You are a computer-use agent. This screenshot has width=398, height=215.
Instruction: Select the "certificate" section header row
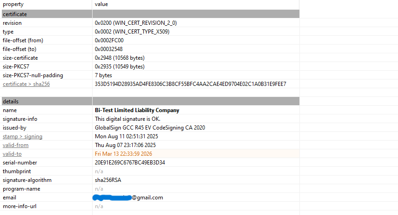click(x=15, y=14)
